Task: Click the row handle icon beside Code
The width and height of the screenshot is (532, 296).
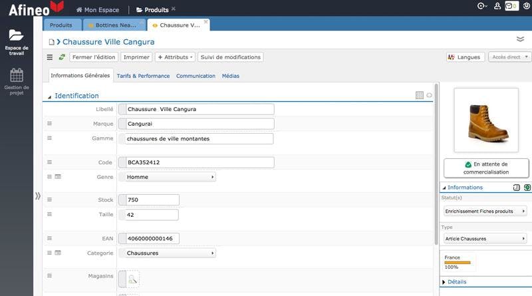Action: click(x=49, y=162)
